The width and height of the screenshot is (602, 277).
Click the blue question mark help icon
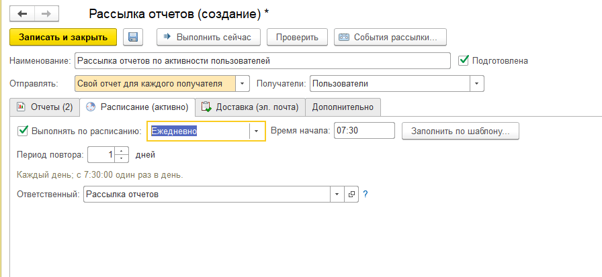(x=365, y=195)
